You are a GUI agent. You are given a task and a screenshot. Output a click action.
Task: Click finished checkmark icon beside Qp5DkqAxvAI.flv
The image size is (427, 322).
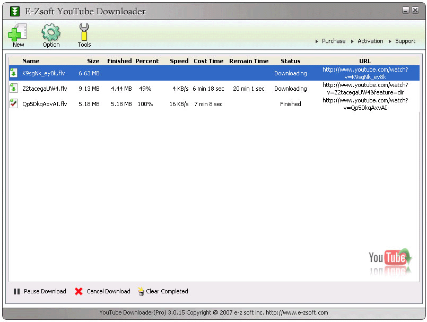pos(14,104)
